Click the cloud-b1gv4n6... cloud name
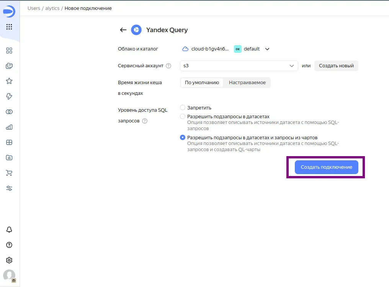Screen dimensions: 389x287 pyautogui.click(x=210, y=49)
